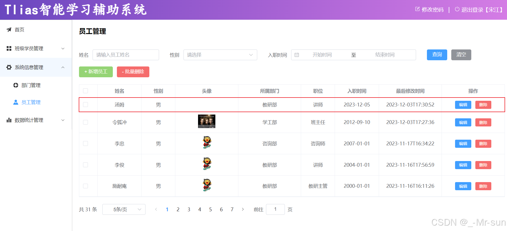This screenshot has height=231, width=507.
Task: Click 编辑 for 李俊
Action: coord(463,165)
